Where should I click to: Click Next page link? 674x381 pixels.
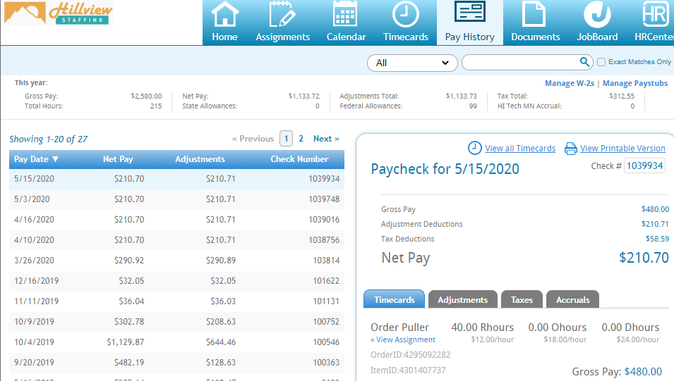326,139
